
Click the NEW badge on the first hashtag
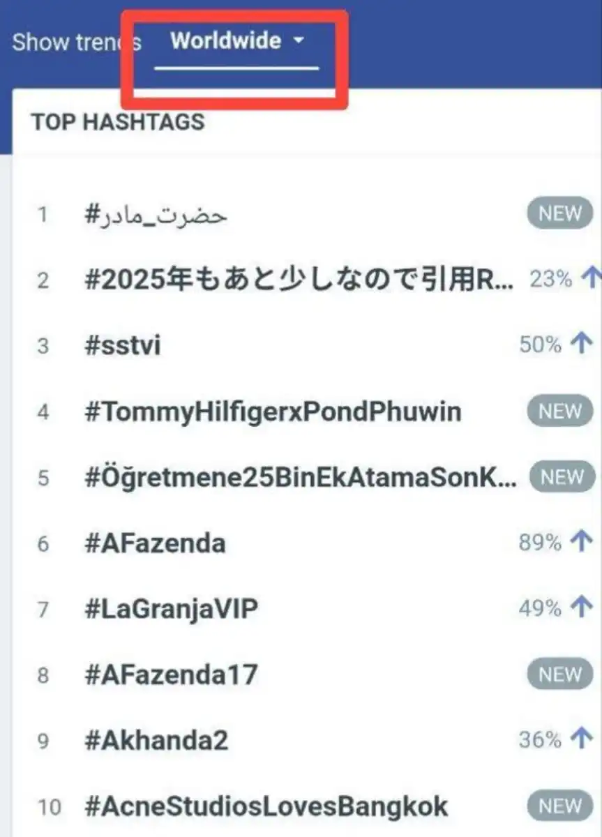pos(560,214)
